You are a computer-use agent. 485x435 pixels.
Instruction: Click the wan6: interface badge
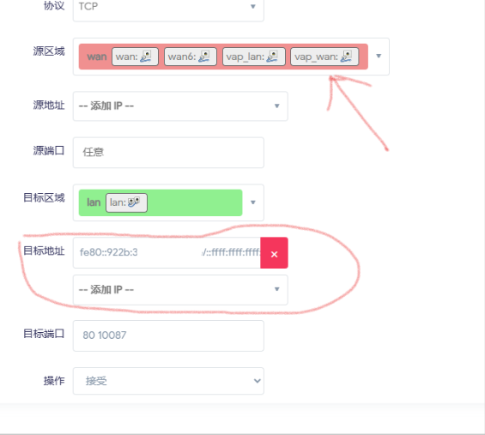(191, 57)
